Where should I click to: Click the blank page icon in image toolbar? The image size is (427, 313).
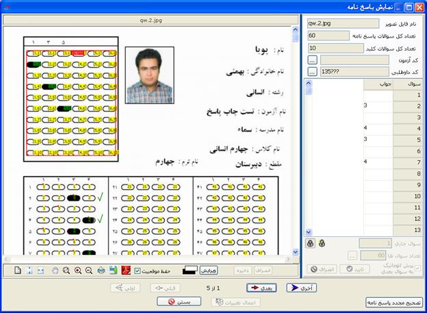click(18, 271)
